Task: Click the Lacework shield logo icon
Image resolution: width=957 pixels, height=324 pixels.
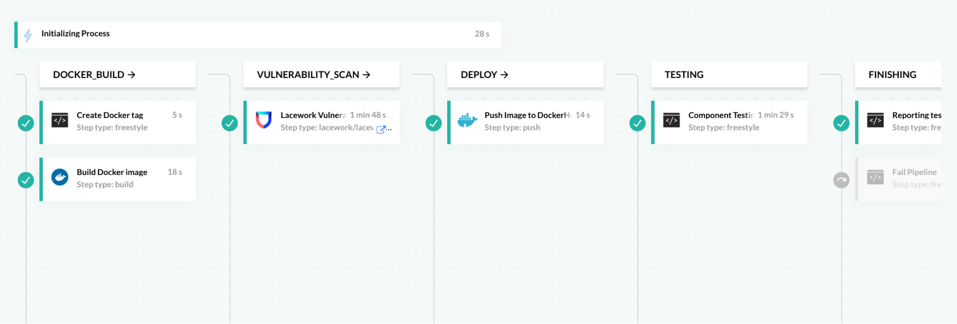Action: [263, 120]
